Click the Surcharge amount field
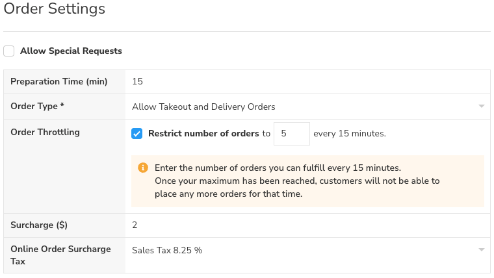The width and height of the screenshot is (494, 278). pyautogui.click(x=305, y=225)
